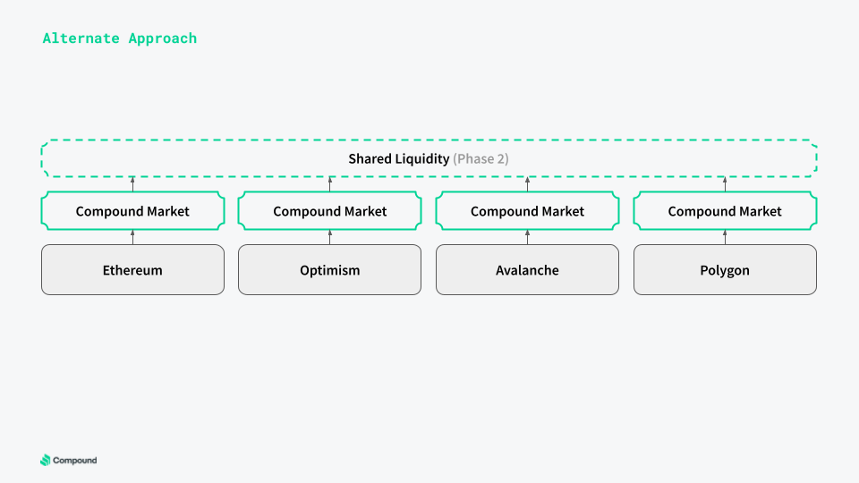Click arrow from Polygon's market to Shared Liquidity
The image size is (859, 483).
click(x=725, y=184)
